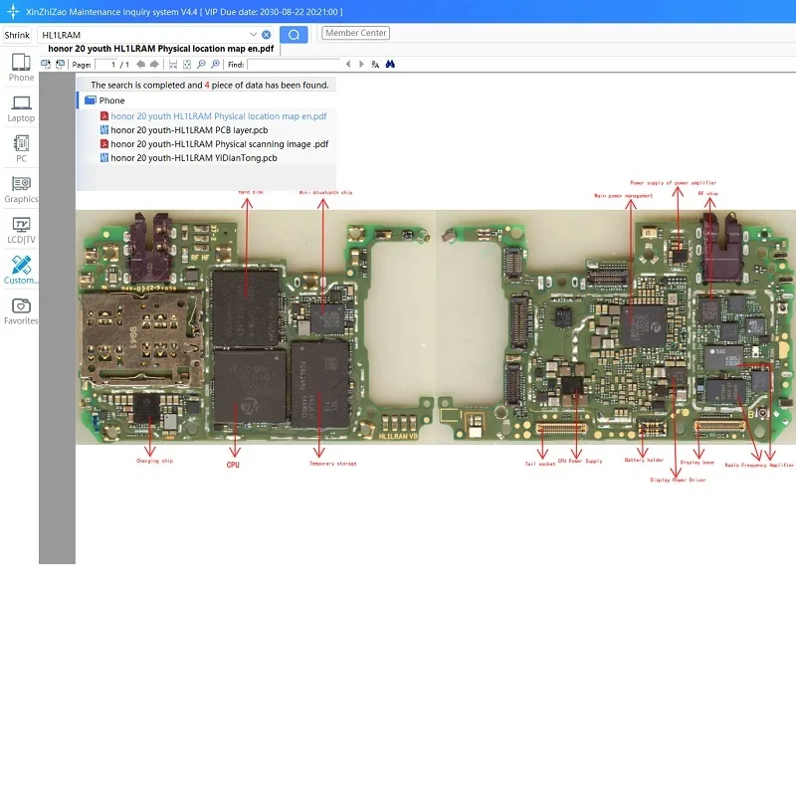The image size is (796, 796).
Task: Click the blue magnifier search button
Action: [x=294, y=35]
